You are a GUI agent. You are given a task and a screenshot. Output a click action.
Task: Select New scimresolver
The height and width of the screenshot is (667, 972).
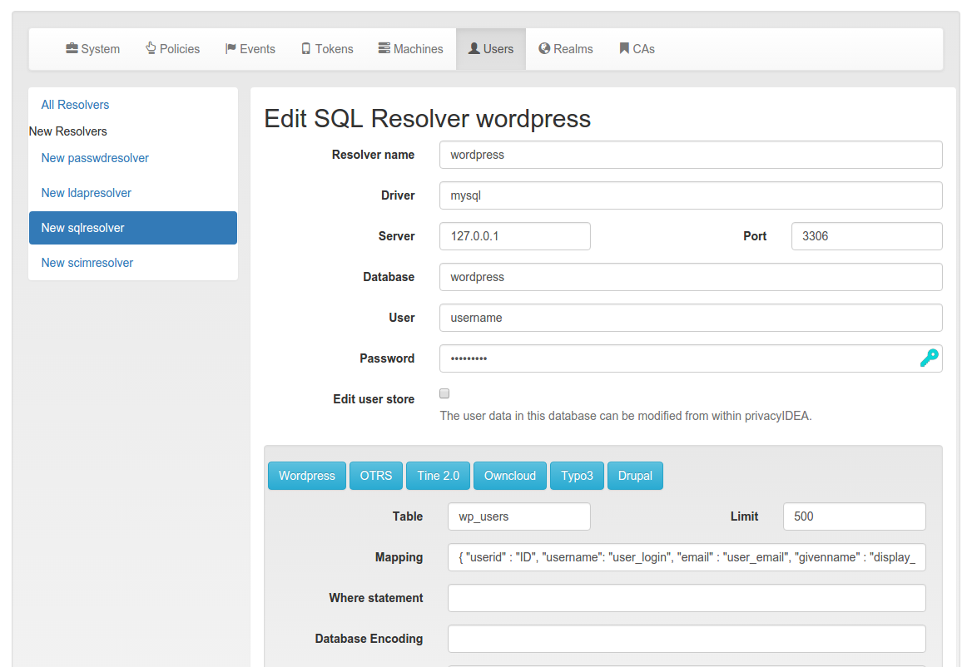pyautogui.click(x=132, y=263)
